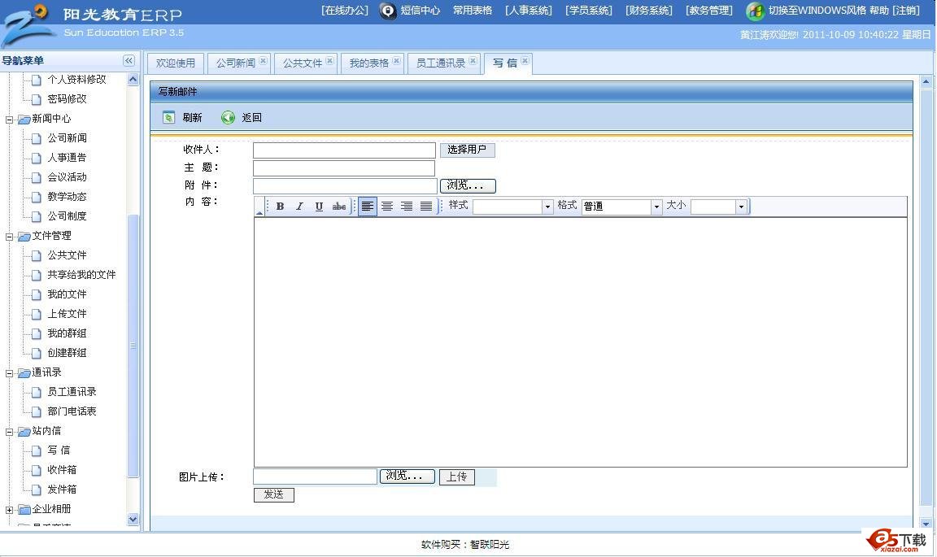Click the green refresh icon

(169, 118)
